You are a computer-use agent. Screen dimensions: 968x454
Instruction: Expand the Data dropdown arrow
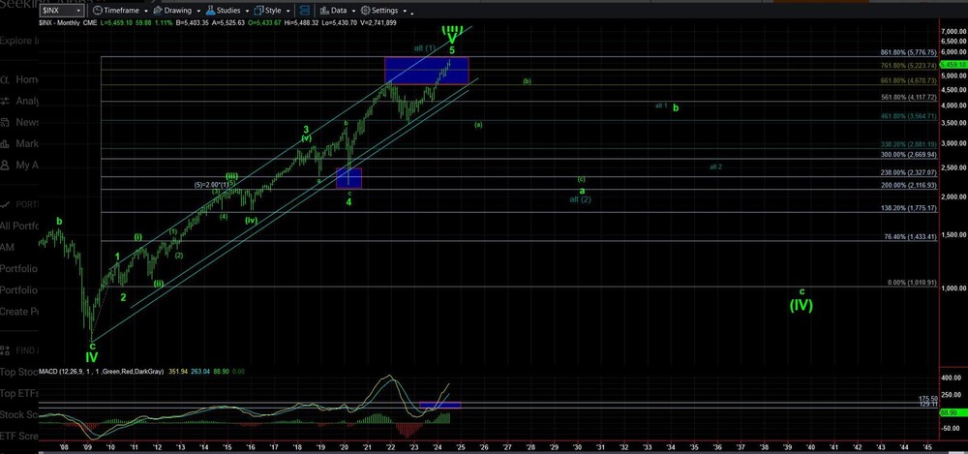click(x=353, y=11)
